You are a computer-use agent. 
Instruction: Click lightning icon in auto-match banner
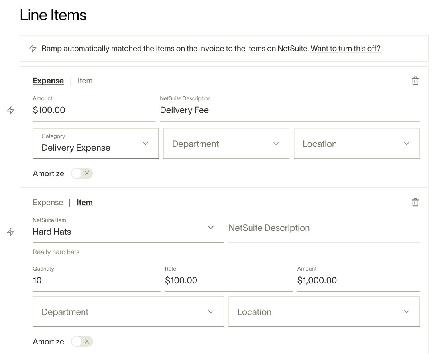click(33, 48)
